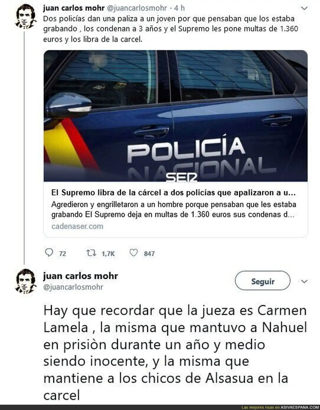This screenshot has width=320, height=410.
Task: Open the juan carlos mohr name in the first tweet
Action: (74, 8)
